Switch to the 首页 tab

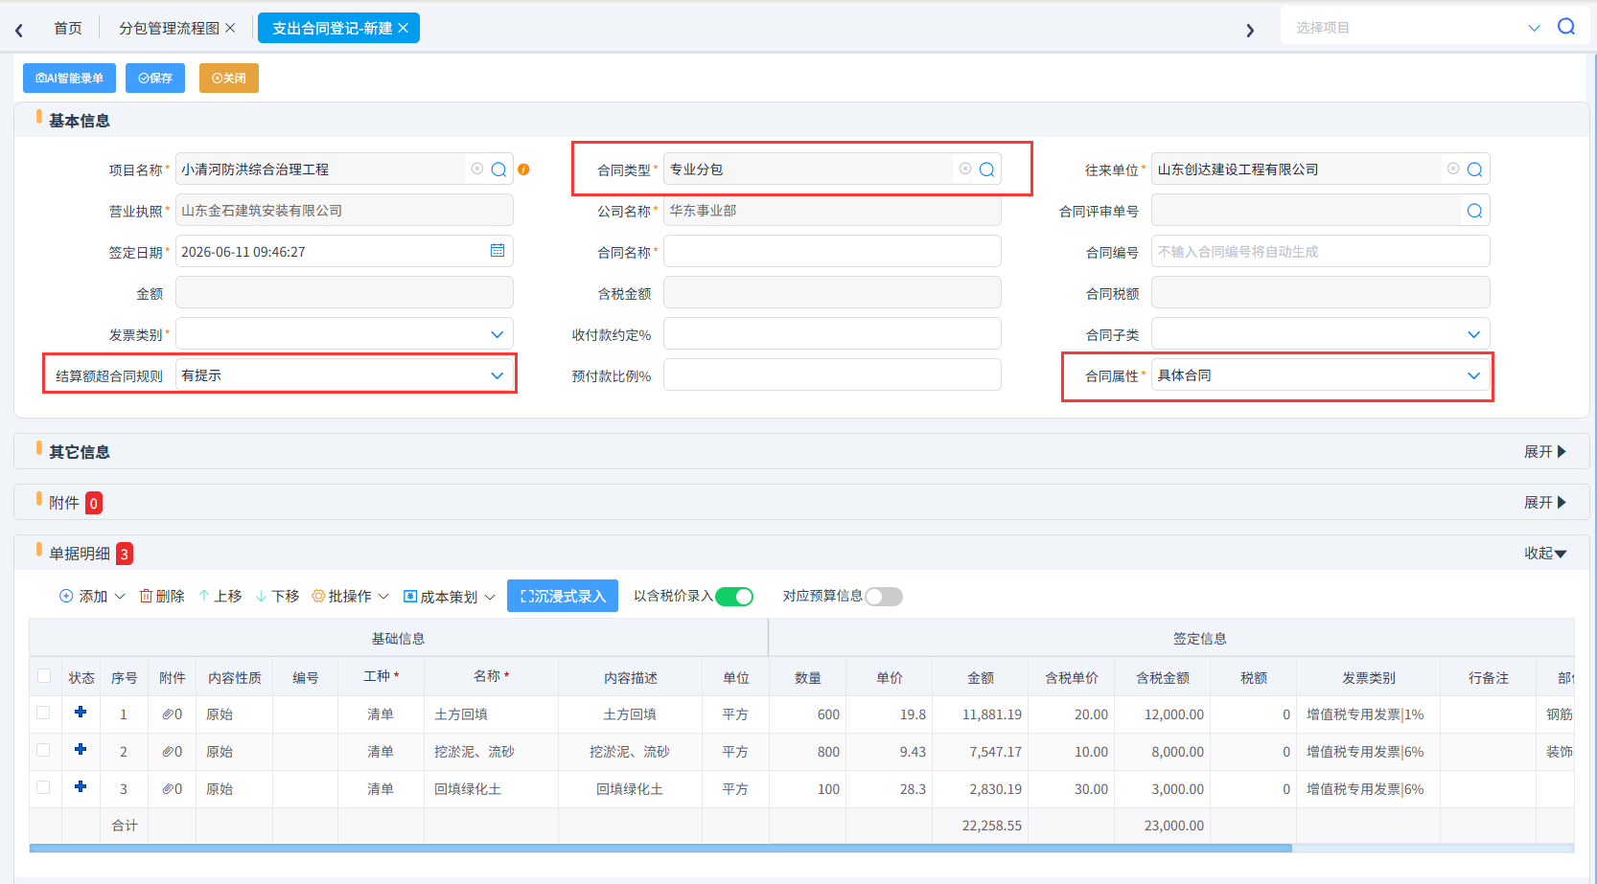coord(68,29)
